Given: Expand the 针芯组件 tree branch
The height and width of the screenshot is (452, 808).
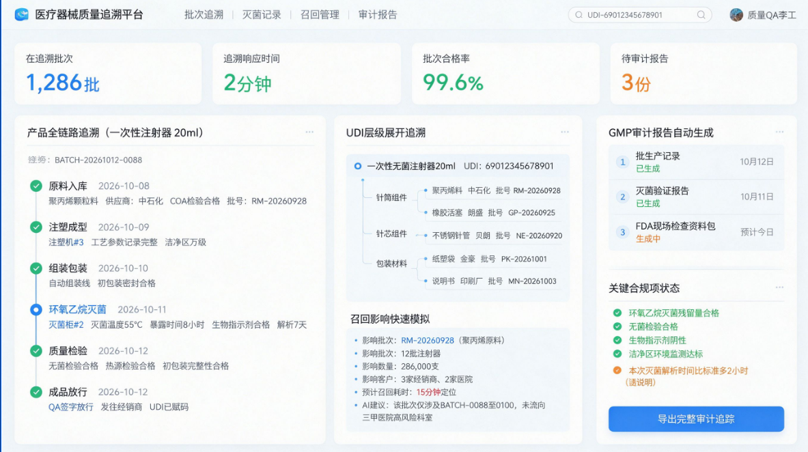Looking at the screenshot, I should [391, 234].
